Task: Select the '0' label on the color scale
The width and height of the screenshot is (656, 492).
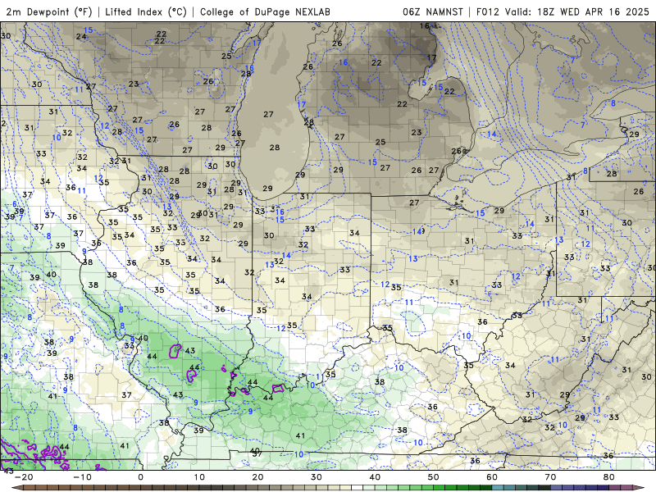Action: tap(140, 477)
